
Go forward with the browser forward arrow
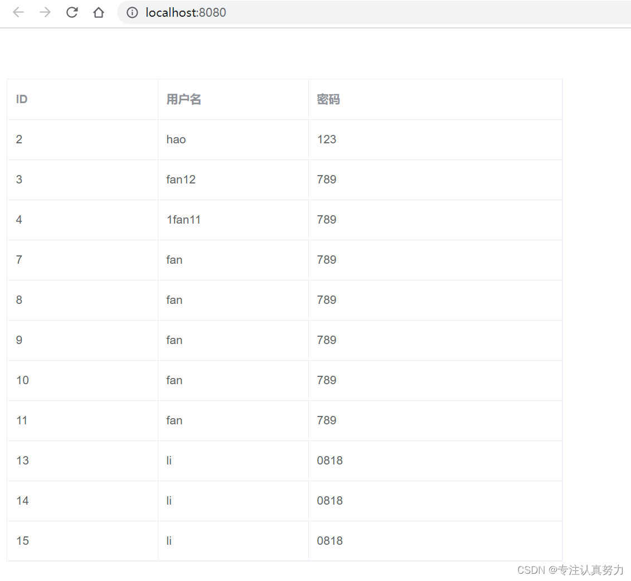(x=45, y=12)
